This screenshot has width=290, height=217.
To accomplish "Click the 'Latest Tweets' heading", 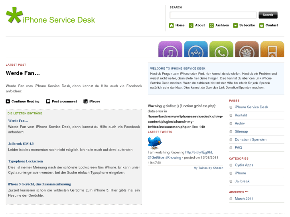I will coord(160,132).
